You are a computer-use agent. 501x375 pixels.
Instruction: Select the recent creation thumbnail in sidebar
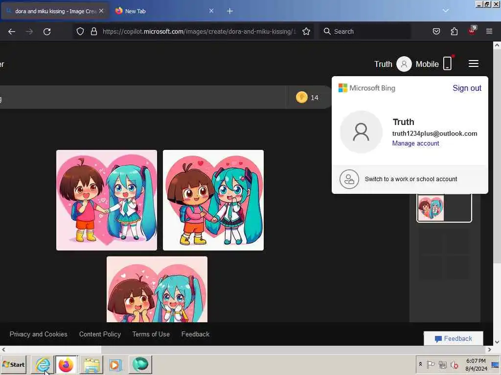coord(444,208)
